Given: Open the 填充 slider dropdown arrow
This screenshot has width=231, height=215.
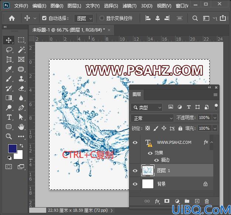Looking at the screenshot, I should click(x=215, y=128).
